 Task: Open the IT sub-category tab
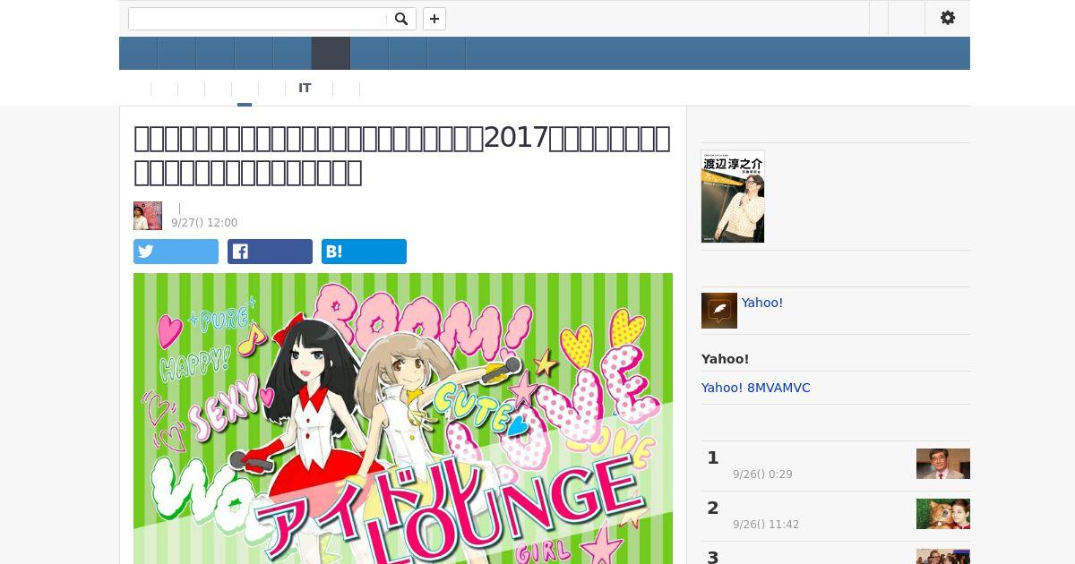pos(305,89)
